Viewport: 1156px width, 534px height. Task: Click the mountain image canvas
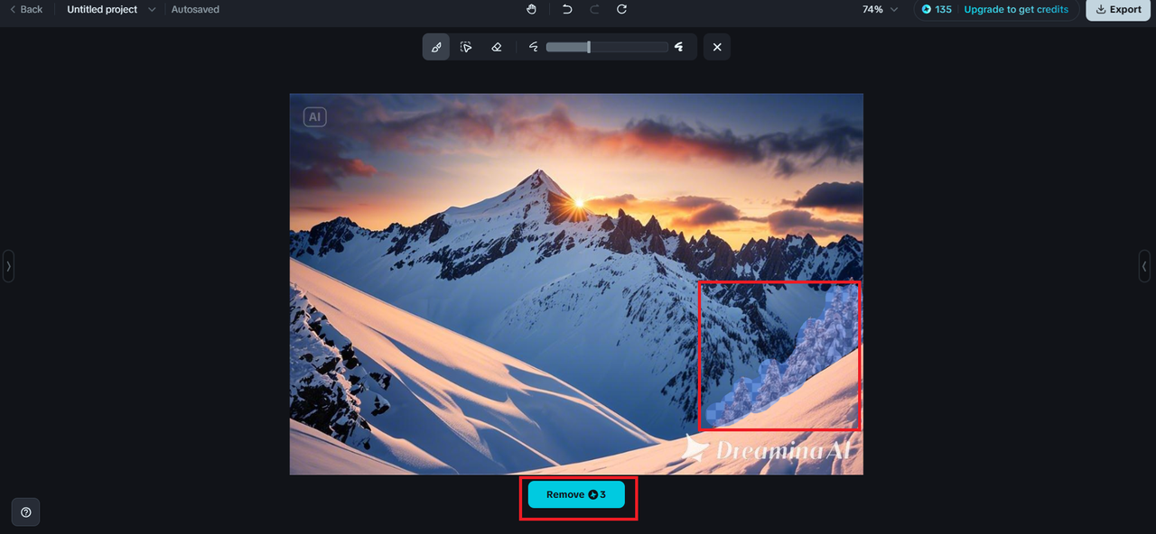tap(576, 284)
